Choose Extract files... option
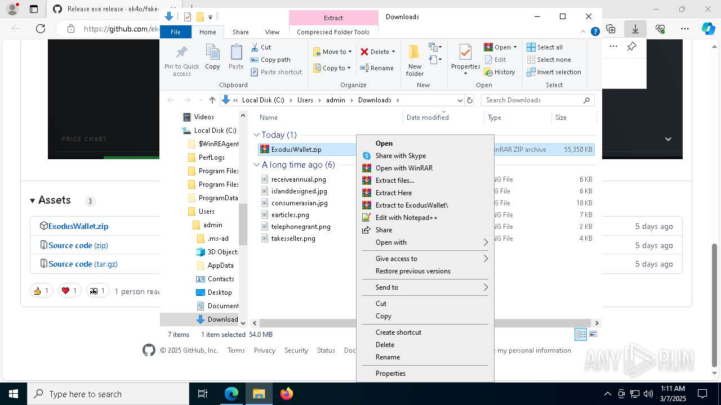 click(425, 181)
